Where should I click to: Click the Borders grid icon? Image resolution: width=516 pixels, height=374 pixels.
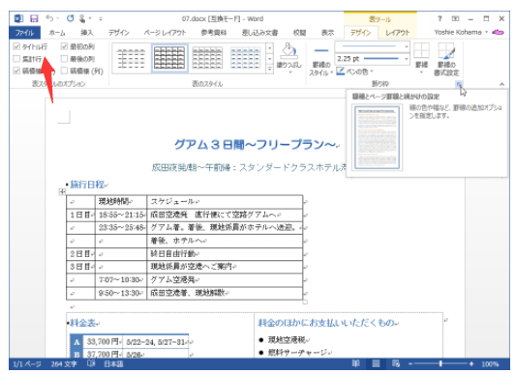coord(421,50)
